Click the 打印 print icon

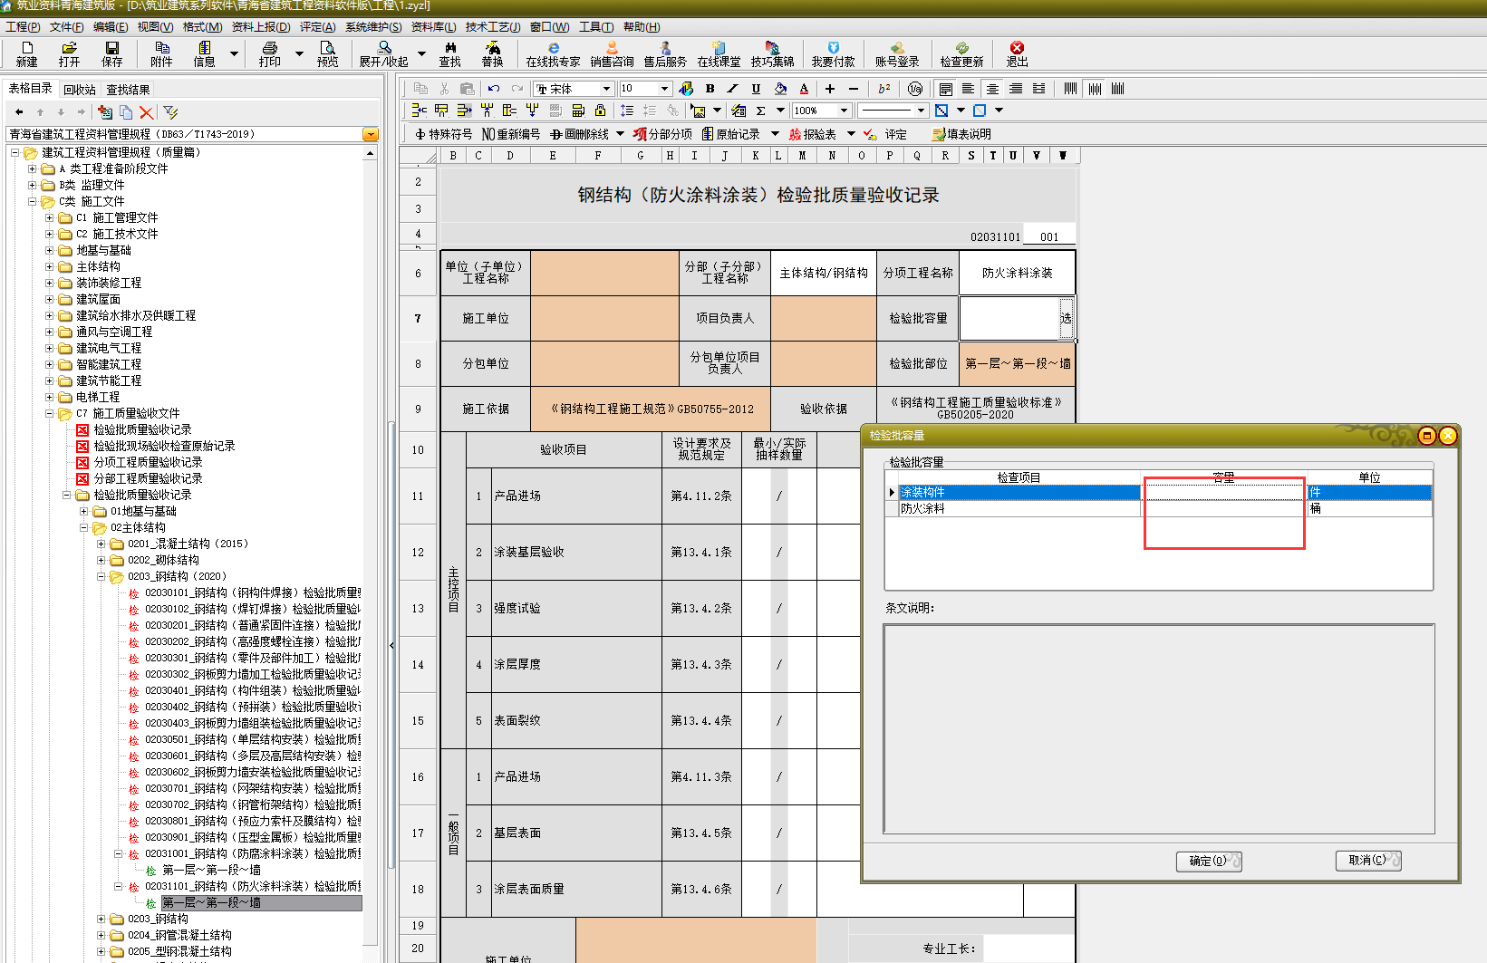pos(270,54)
